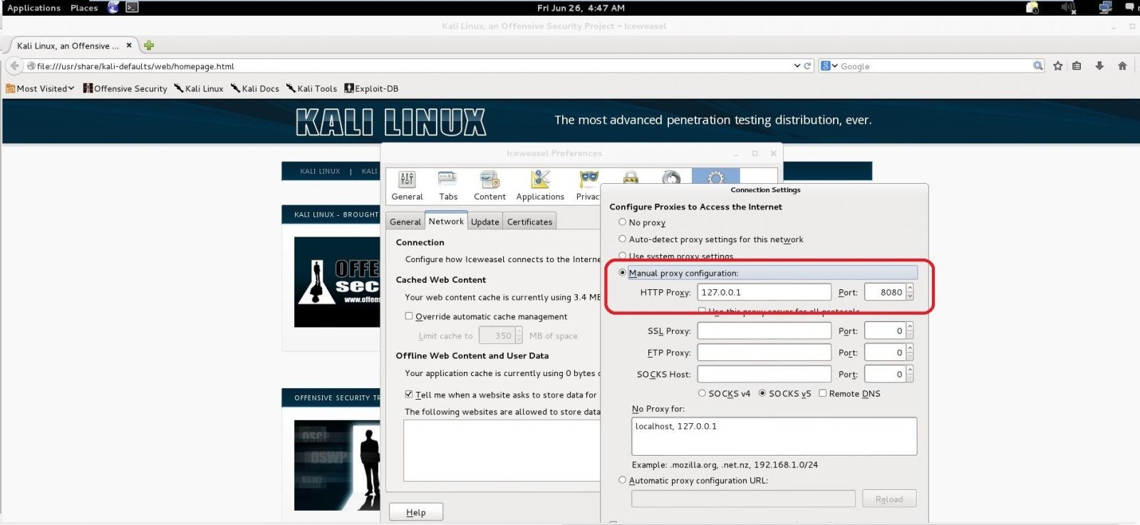Open the Applications preferences icon
This screenshot has width=1140, height=525.
click(540, 186)
